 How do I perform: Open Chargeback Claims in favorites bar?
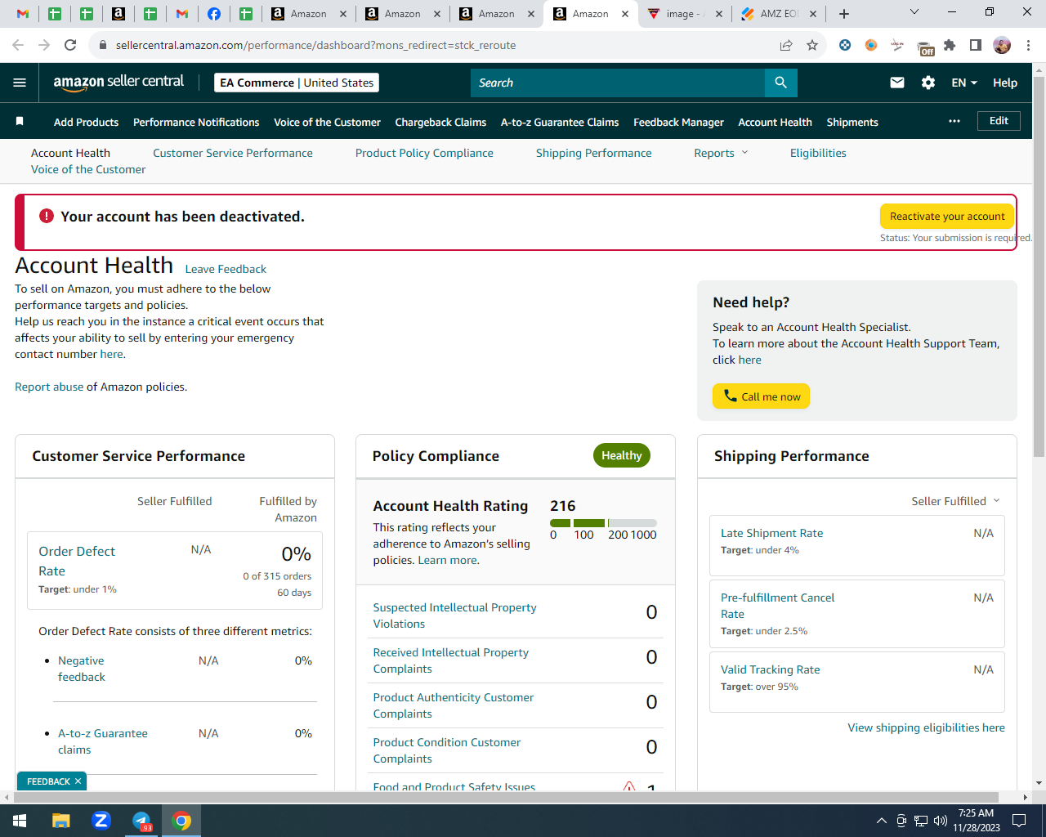click(x=440, y=122)
